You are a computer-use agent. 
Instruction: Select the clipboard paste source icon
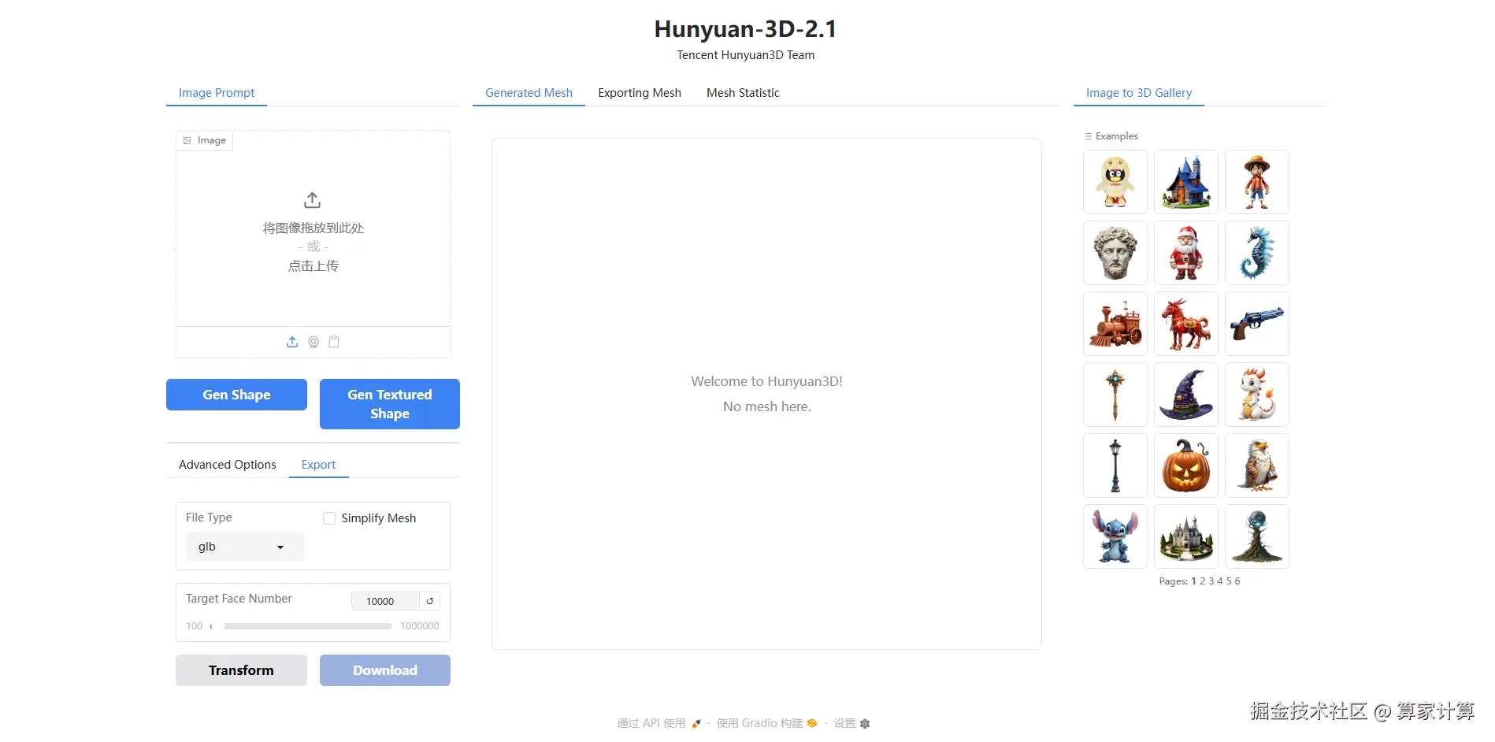click(334, 342)
